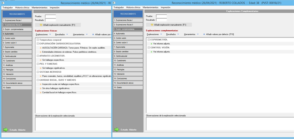Viewport: 294px width, 139px height.
Task: Click Añadir exploración manualmente [F1] in right window
Action: pos(169,25)
